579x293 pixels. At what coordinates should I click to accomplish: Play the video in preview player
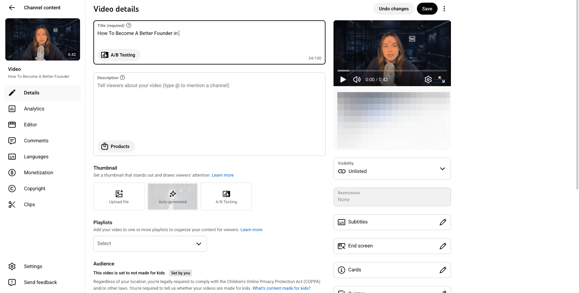(x=343, y=79)
